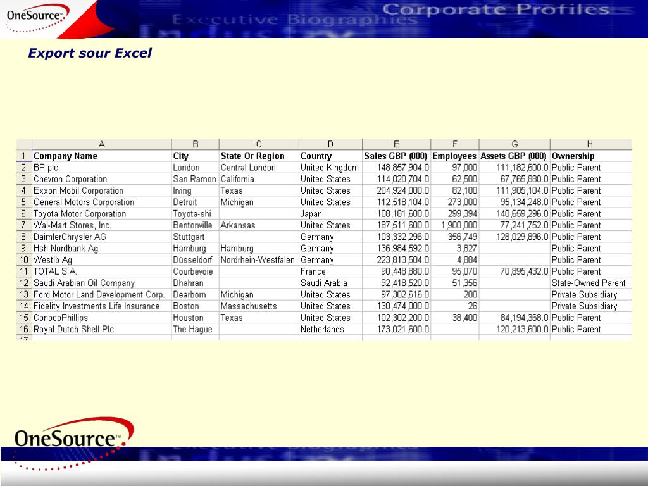Click the 'United Kingdom' country cell
Viewport: 648px width, 486px height.
[330, 167]
